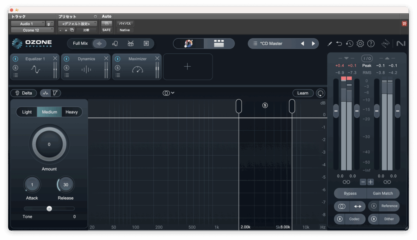
Task: Click the swap channels arrow icon
Action: (358, 206)
